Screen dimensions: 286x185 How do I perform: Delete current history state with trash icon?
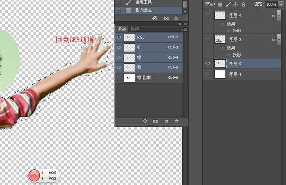coord(176,18)
